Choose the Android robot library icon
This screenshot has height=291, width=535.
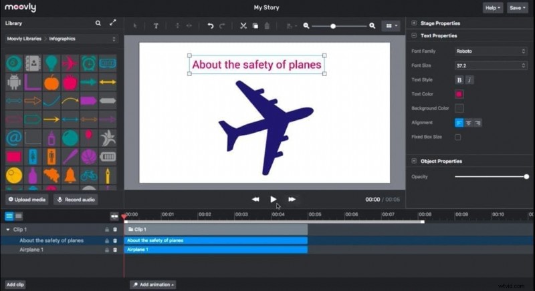(14, 82)
